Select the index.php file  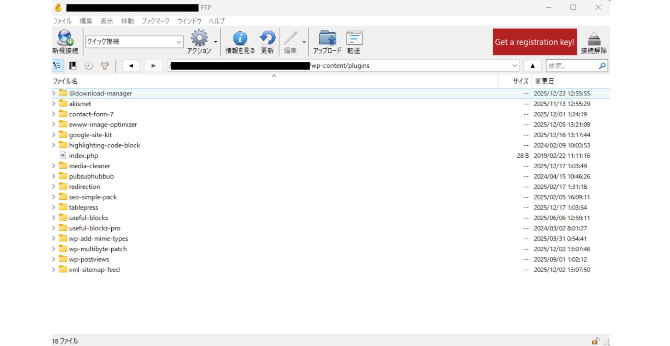pyautogui.click(x=83, y=156)
